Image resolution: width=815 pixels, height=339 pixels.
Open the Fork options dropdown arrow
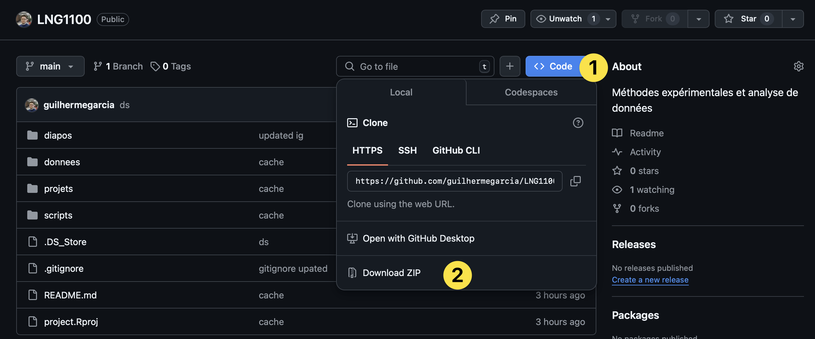point(699,19)
